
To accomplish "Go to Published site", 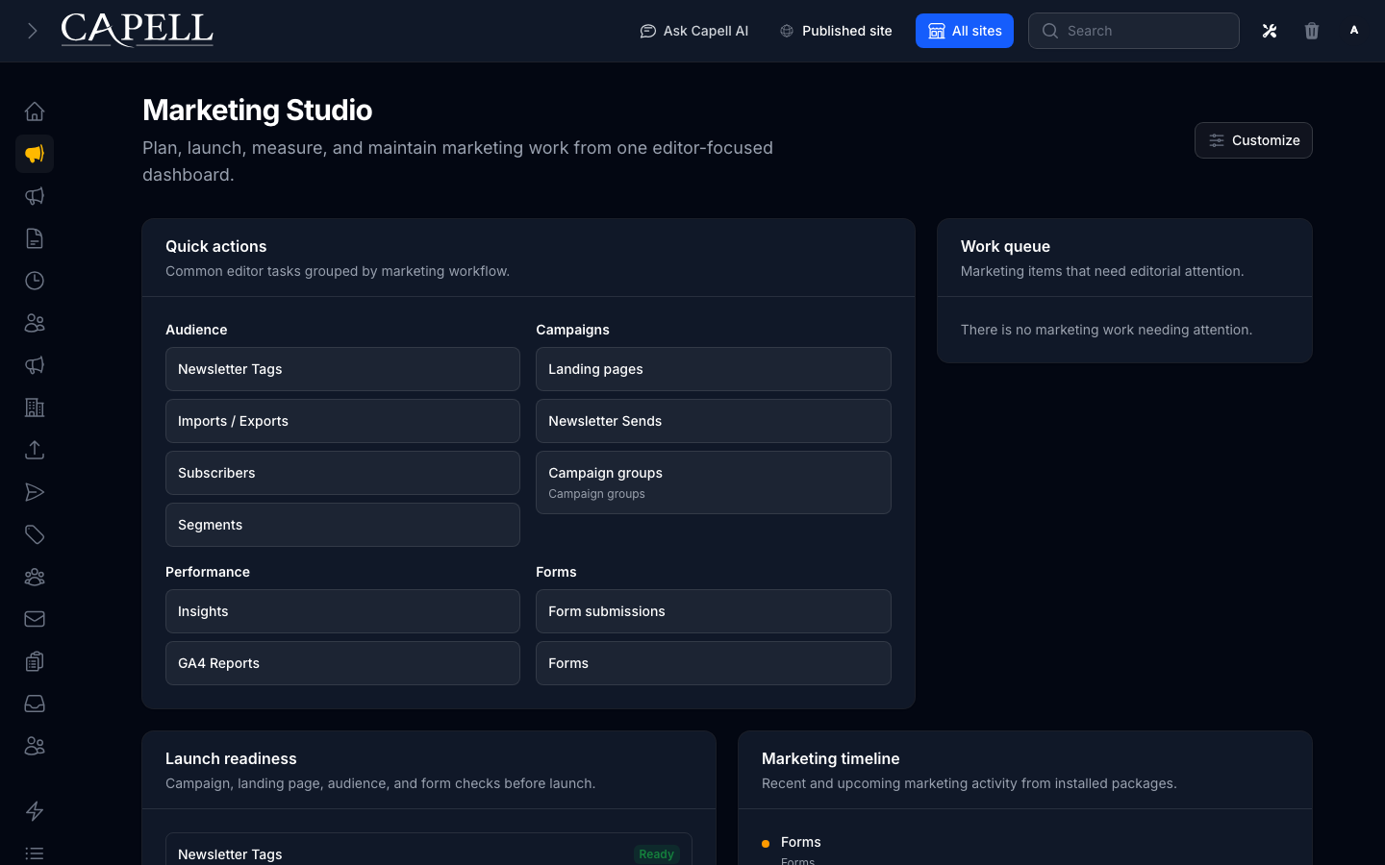I will pos(836,31).
